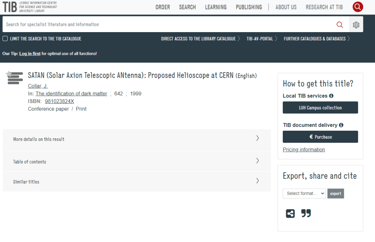
Task: Open the citation quote icon
Action: tap(306, 214)
